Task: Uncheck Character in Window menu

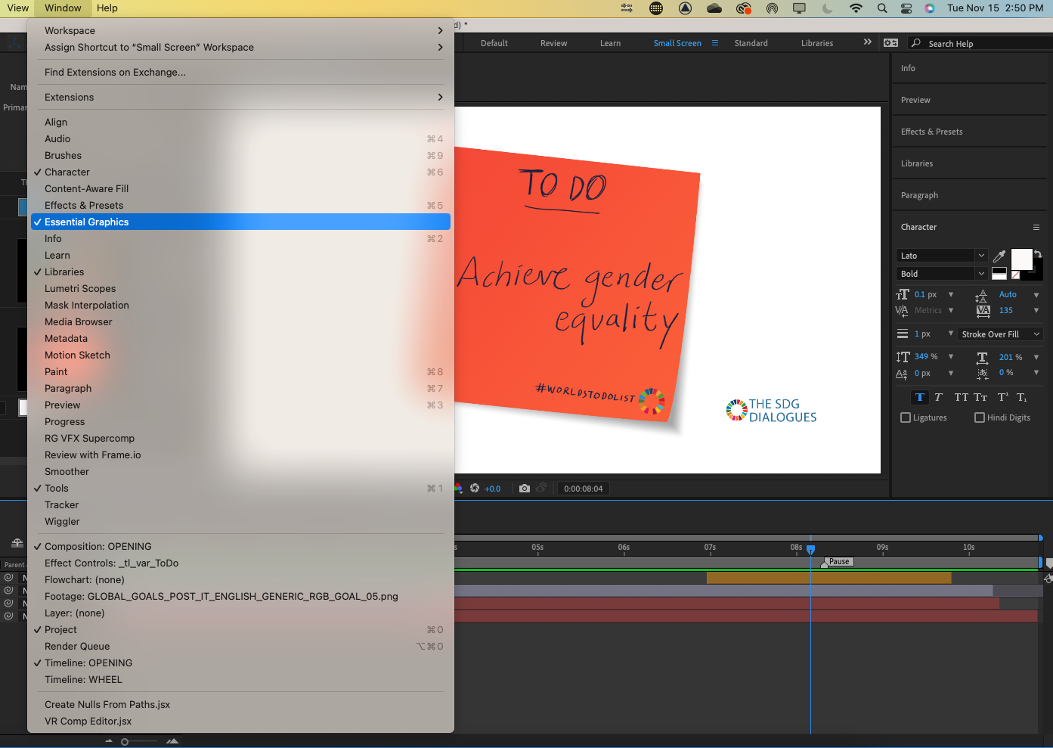Action: (x=240, y=172)
